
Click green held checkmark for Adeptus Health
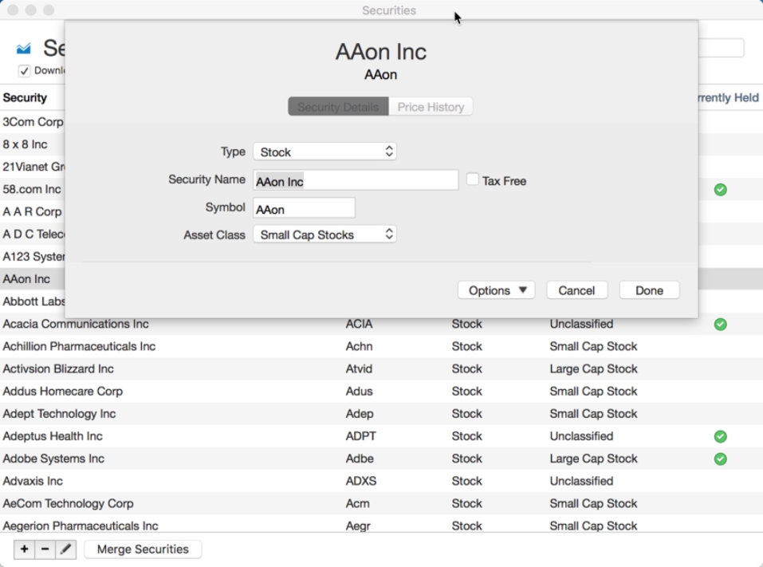pyautogui.click(x=720, y=436)
